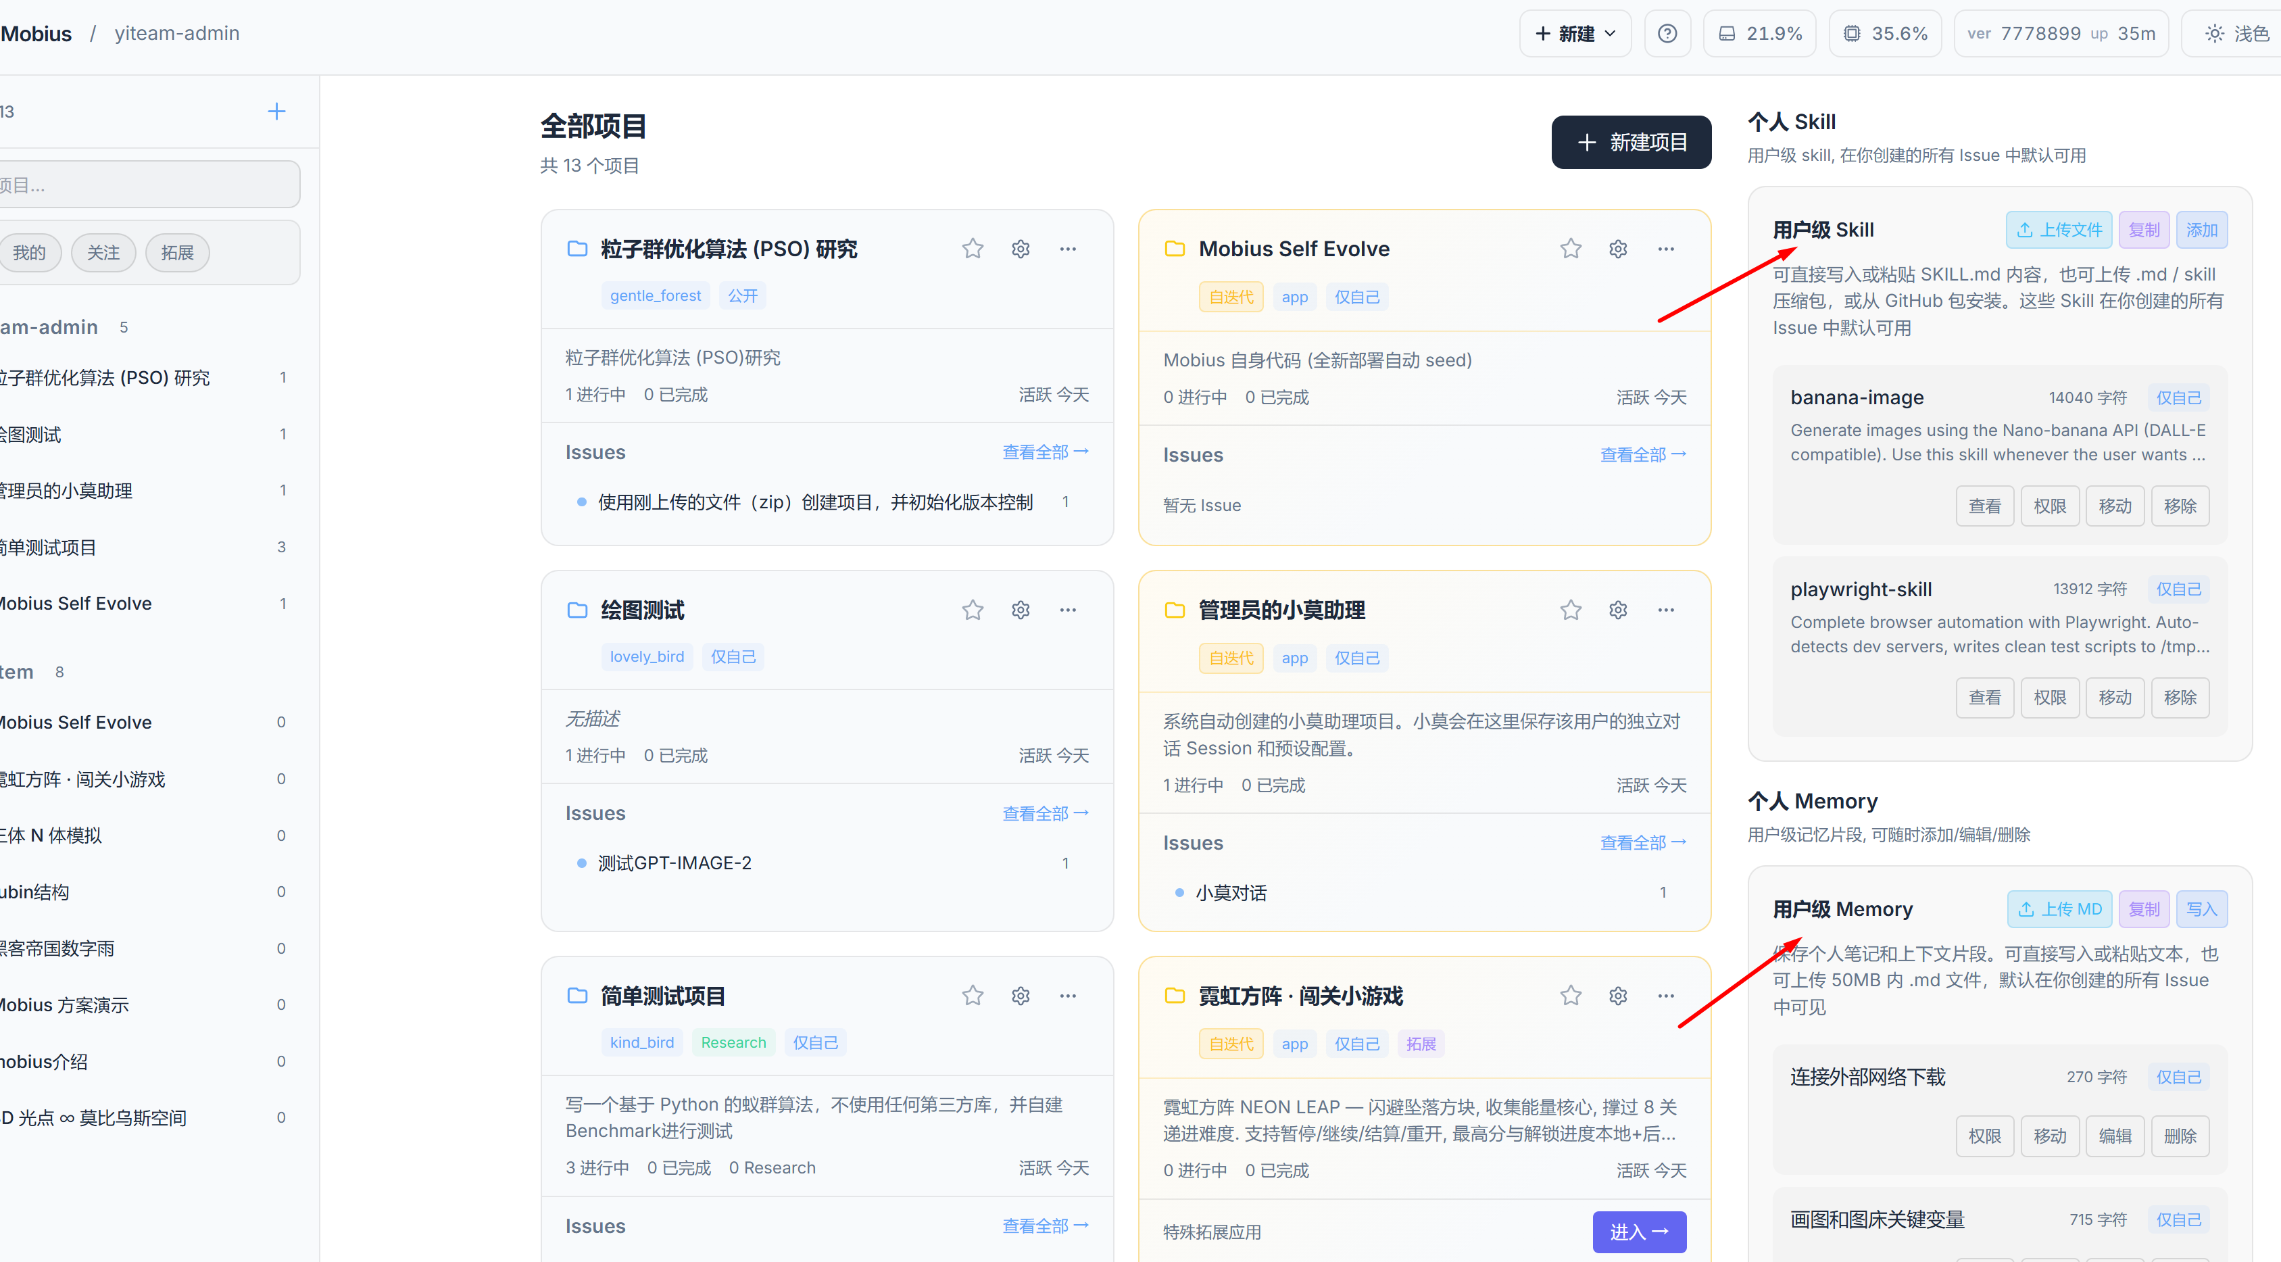Star the 简单测试项目 project
Image resolution: width=2281 pixels, height=1262 pixels.
[973, 996]
